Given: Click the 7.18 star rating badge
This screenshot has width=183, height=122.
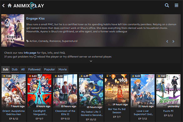Looking at the screenshot, I should 7,76.
